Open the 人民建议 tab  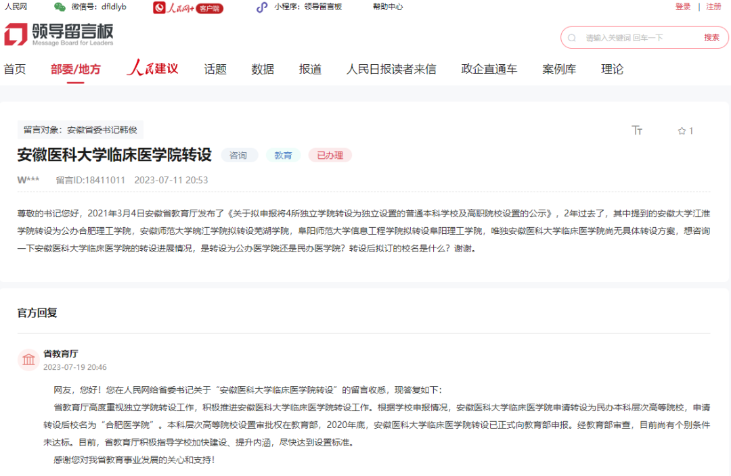tap(152, 69)
